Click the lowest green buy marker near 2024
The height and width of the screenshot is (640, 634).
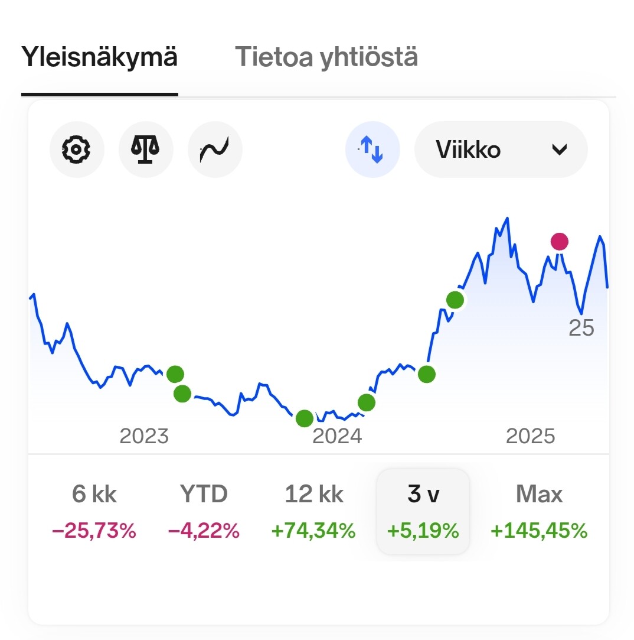point(304,418)
